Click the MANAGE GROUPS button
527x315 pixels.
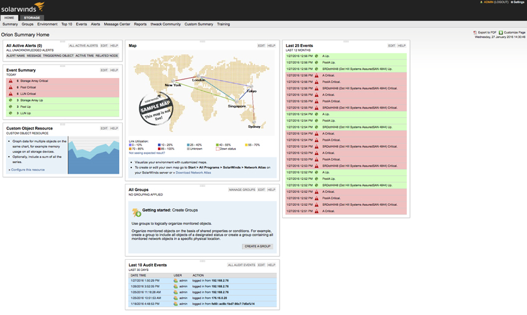click(242, 190)
